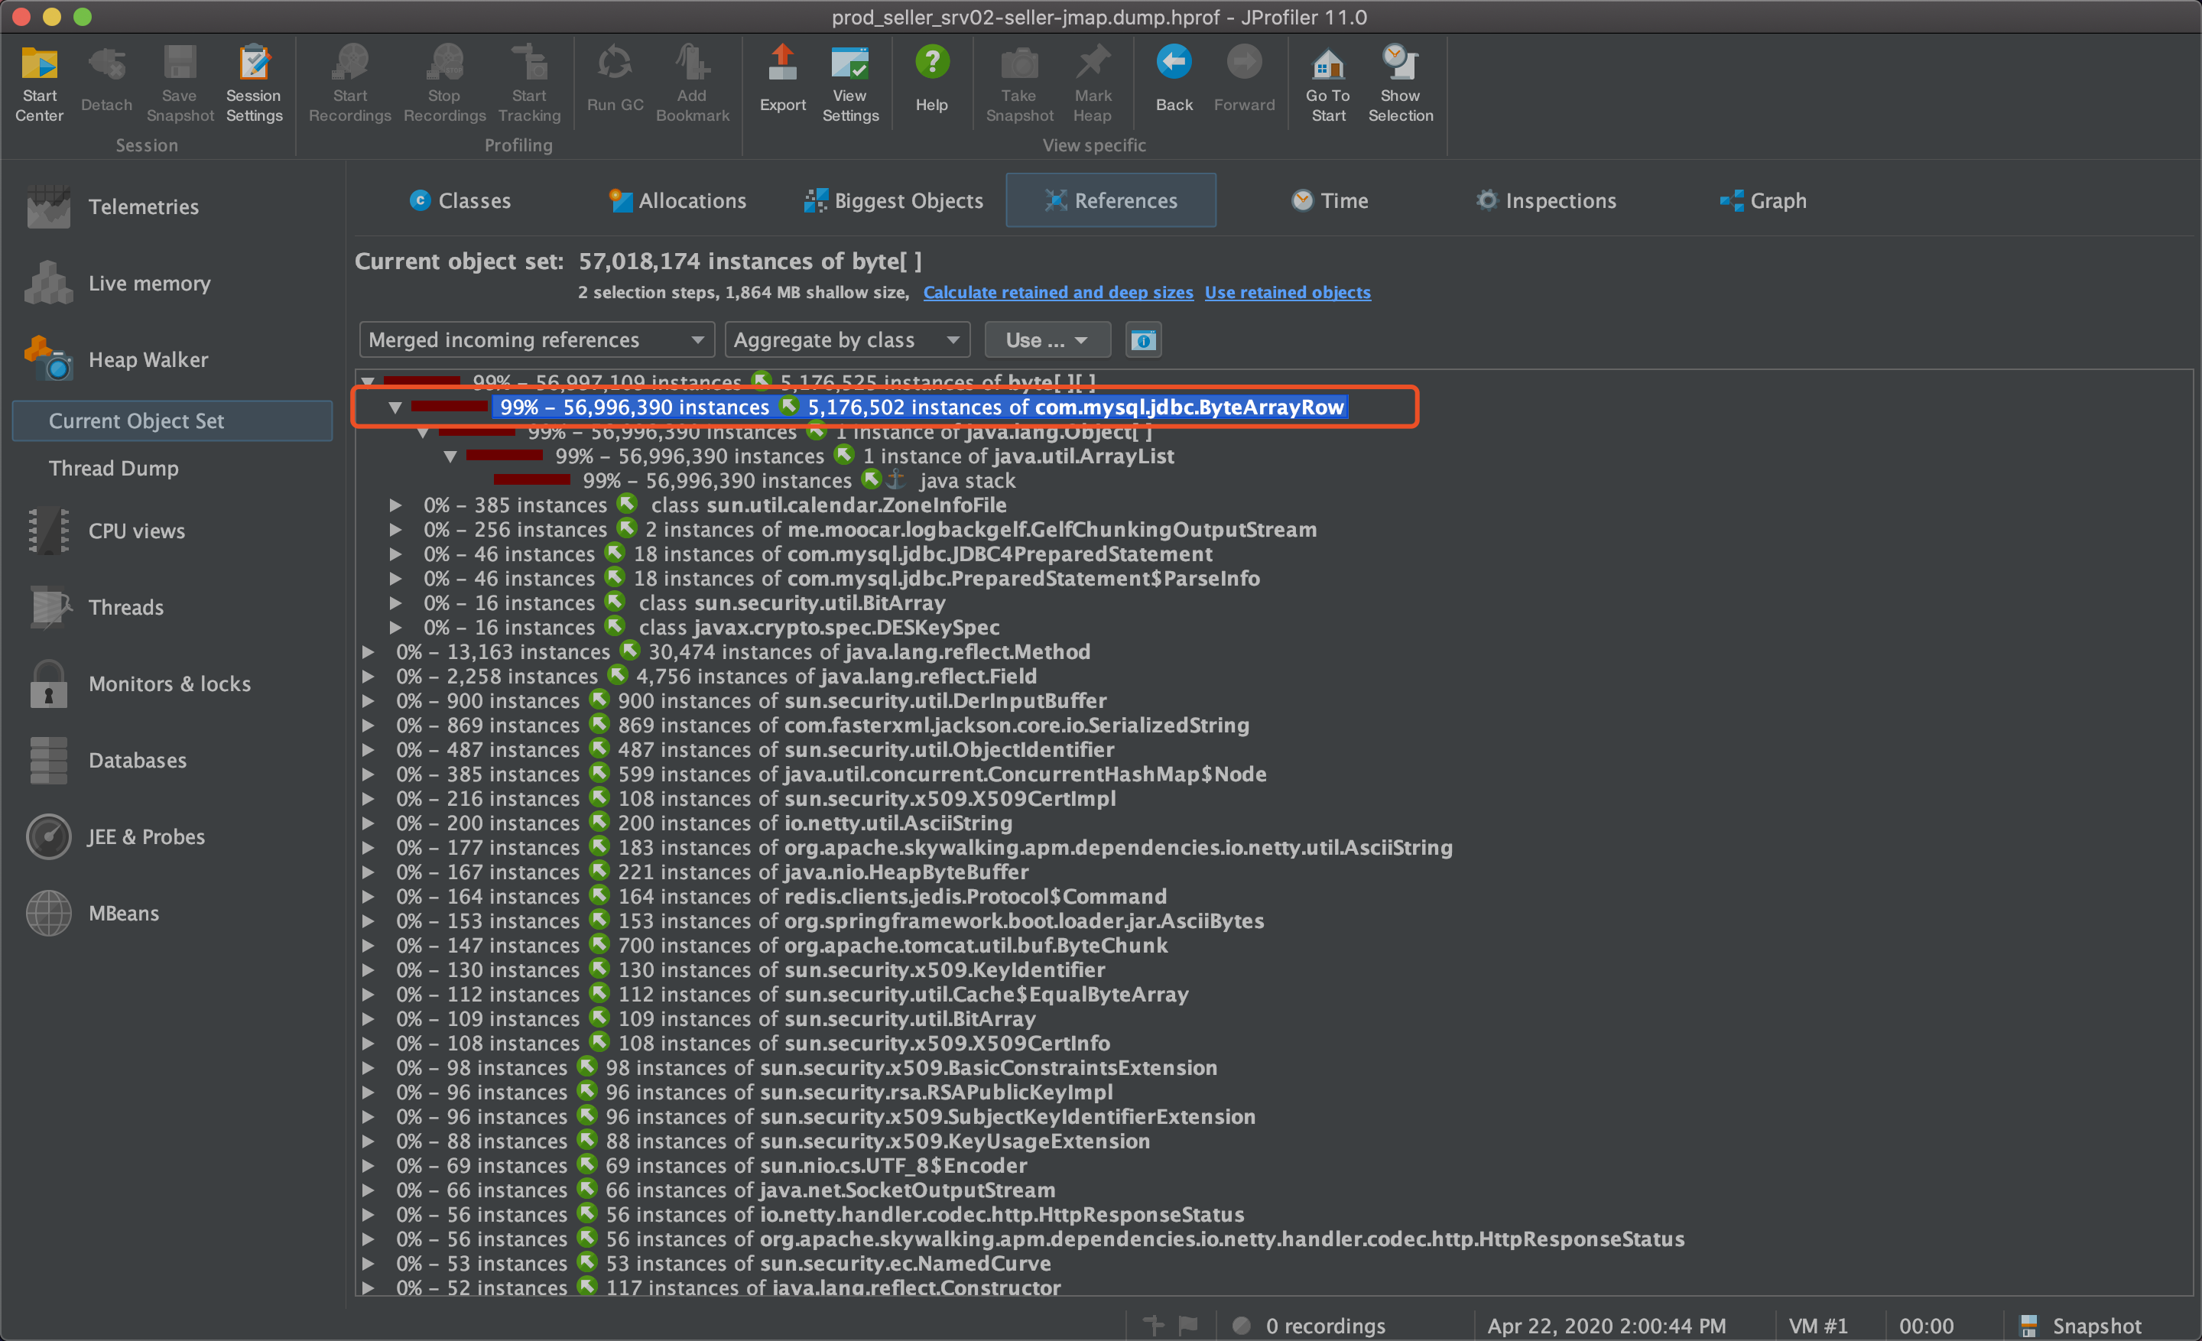Expand the java.lang.reflect.Method row

(x=367, y=652)
